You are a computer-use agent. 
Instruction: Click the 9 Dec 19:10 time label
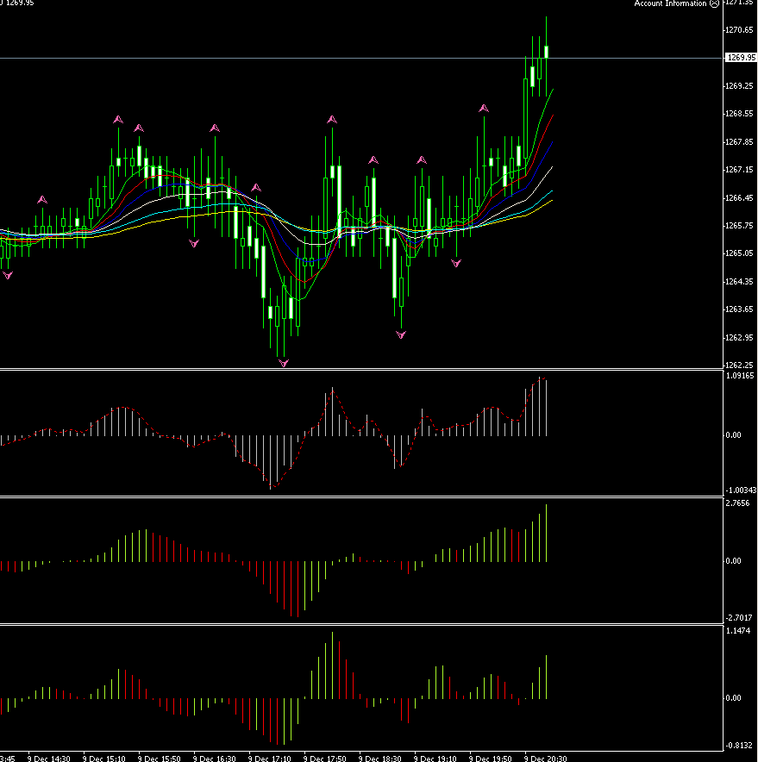pyautogui.click(x=435, y=758)
